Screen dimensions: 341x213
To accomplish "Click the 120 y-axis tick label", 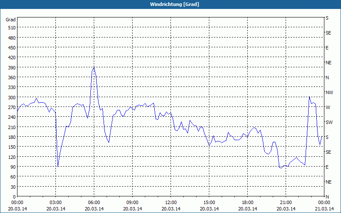I will point(12,157).
